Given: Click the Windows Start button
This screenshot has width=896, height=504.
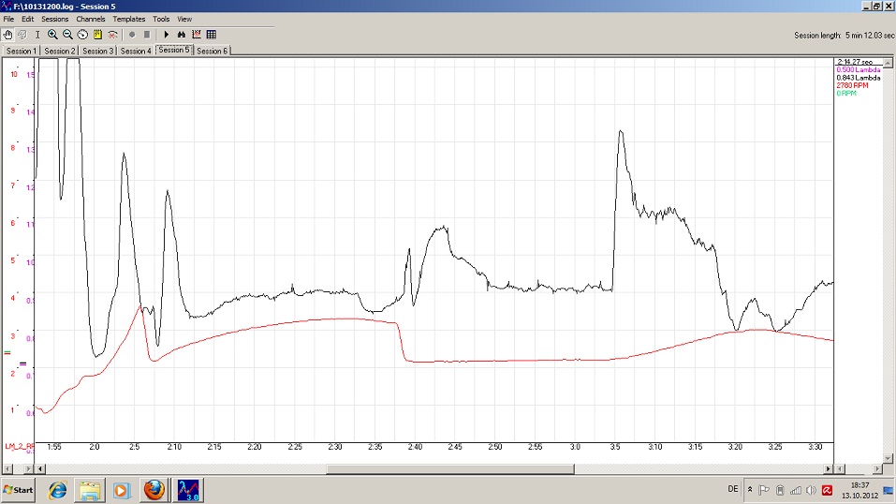Looking at the screenshot, I should (x=19, y=490).
